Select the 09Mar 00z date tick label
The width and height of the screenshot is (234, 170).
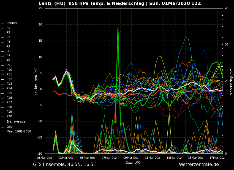tap(131, 158)
